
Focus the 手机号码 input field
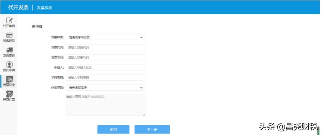click(106, 77)
